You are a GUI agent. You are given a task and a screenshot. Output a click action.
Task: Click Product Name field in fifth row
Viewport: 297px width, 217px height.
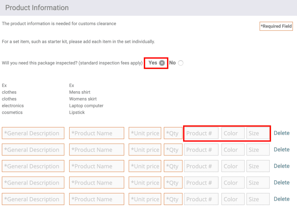pyautogui.click(x=97, y=199)
